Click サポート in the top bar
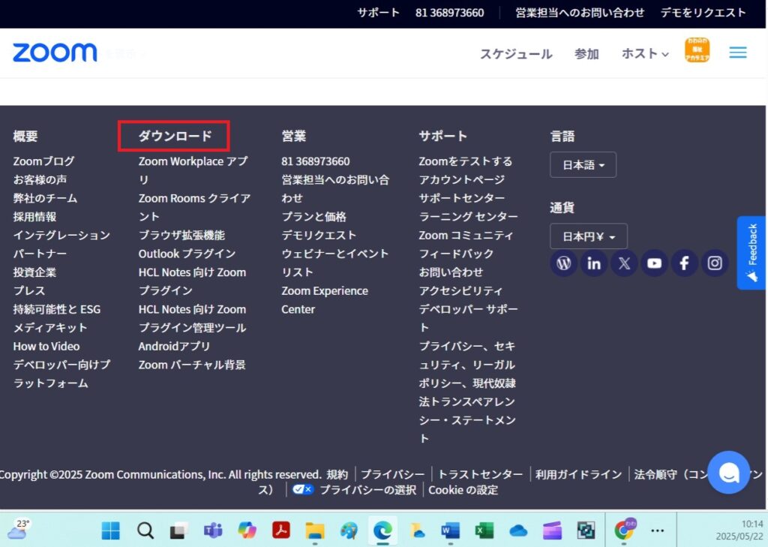Screen dimensions: 768x547 tap(378, 12)
